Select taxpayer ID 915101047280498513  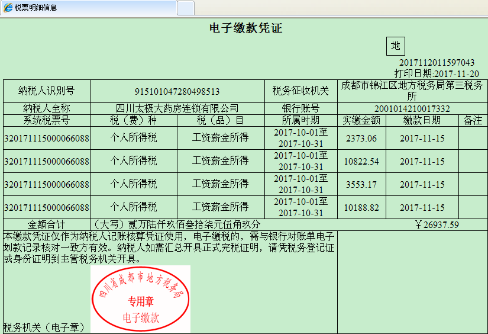pyautogui.click(x=177, y=92)
